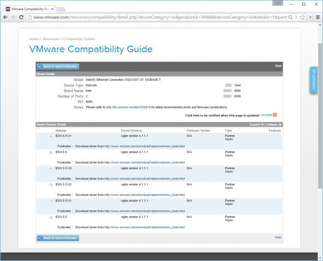Screen dimensions: 323x261
Task: Click the Release column header
Action: pyautogui.click(x=61, y=130)
